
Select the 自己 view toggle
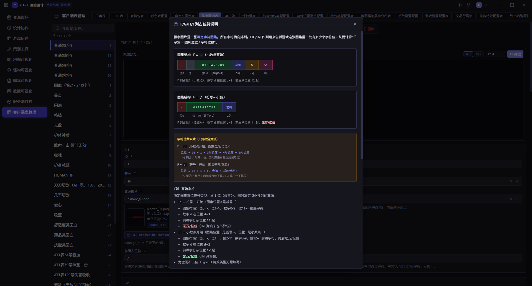(x=468, y=54)
